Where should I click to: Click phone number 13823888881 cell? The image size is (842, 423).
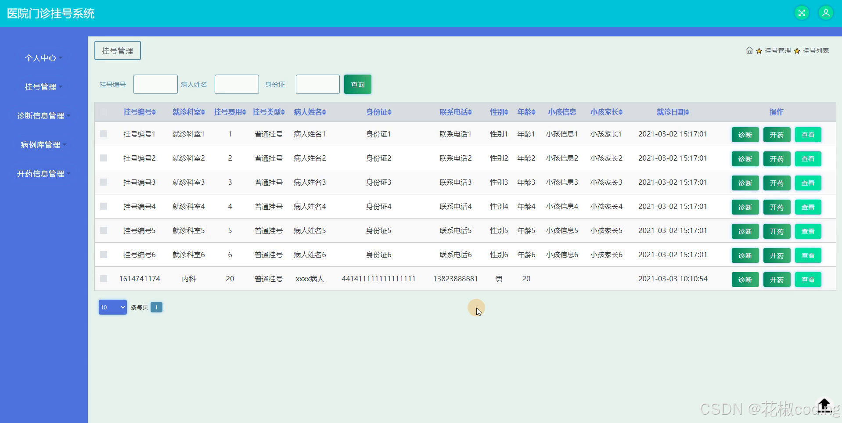[455, 279]
